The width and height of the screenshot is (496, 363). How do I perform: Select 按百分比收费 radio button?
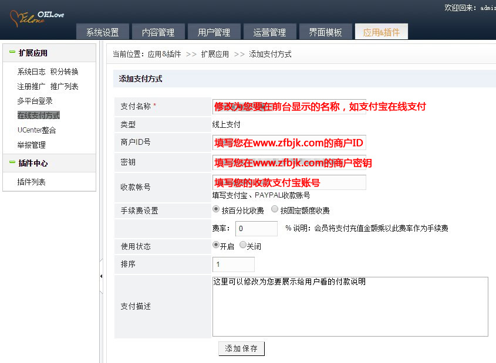click(216, 209)
